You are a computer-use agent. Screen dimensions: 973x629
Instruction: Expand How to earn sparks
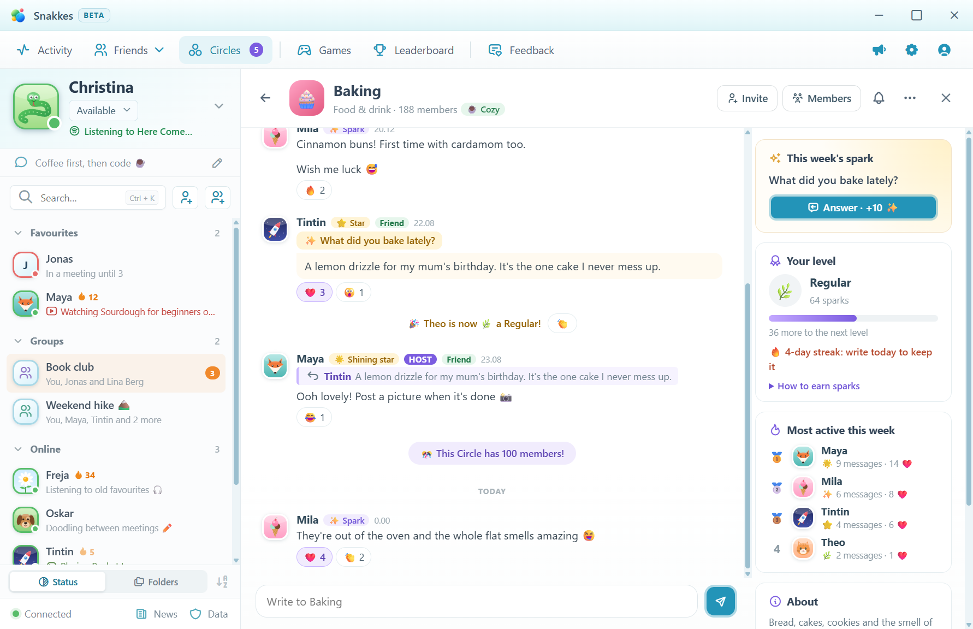814,386
